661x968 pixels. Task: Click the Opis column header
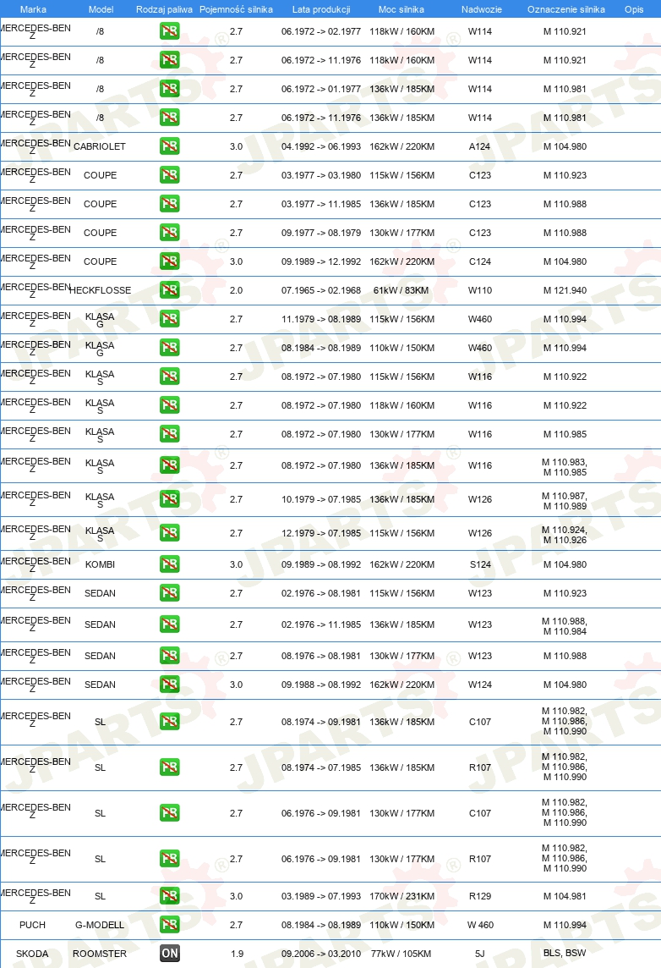coord(634,9)
